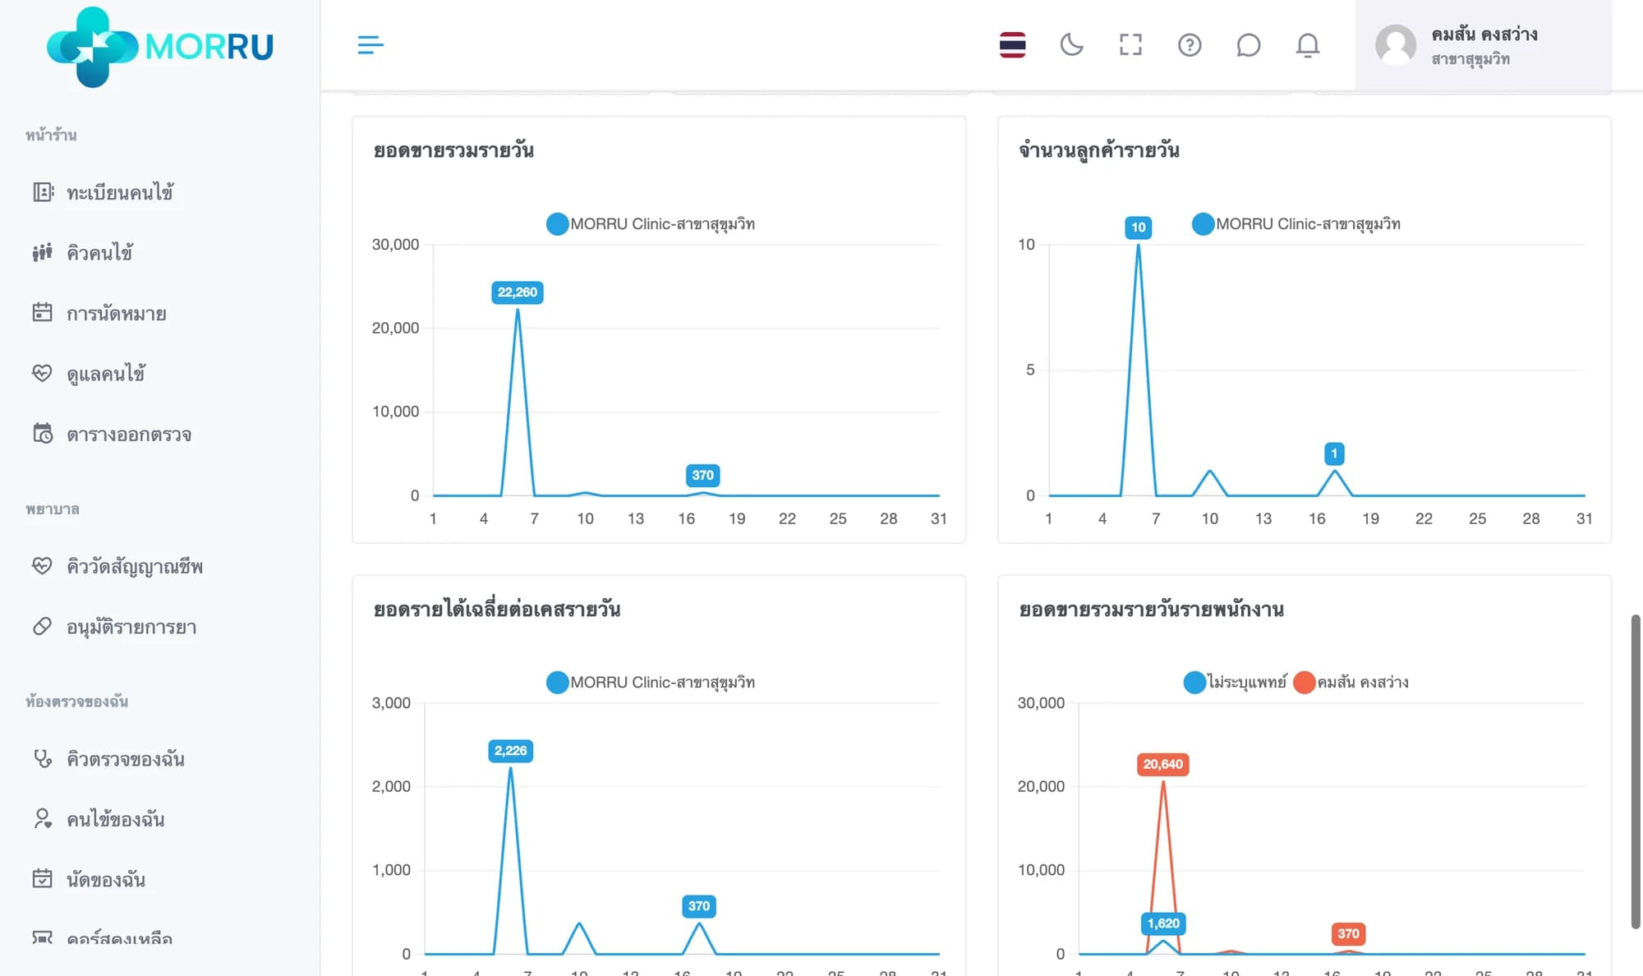The height and width of the screenshot is (976, 1643).
Task: Open the help question mark icon
Action: pos(1190,45)
